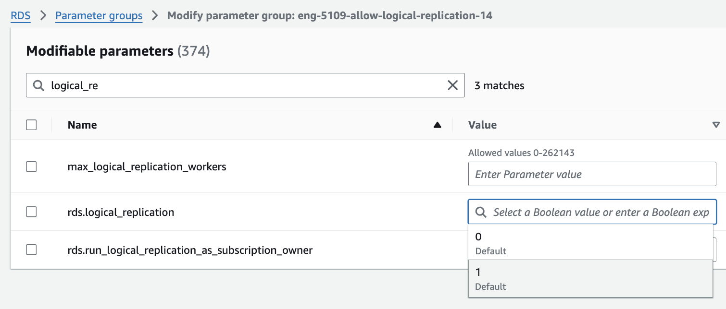This screenshot has width=726, height=309.
Task: Select the rds.run_logical_replication_as_subscription_owner name text
Action: 190,250
